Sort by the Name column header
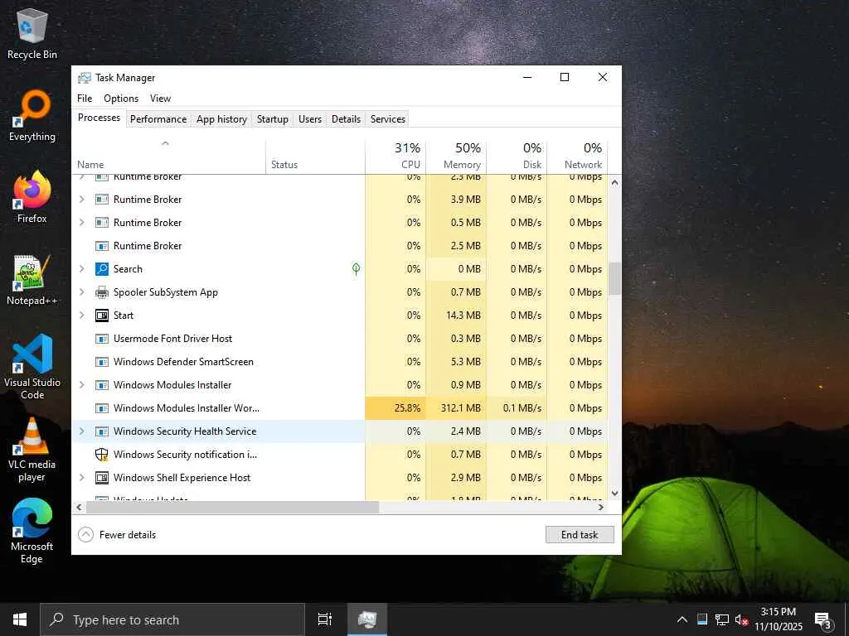849x636 pixels. 168,157
